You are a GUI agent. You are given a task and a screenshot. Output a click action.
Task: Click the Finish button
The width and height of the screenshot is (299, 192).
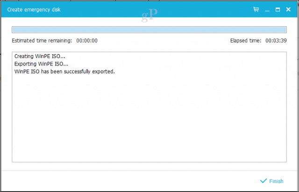tap(272, 181)
